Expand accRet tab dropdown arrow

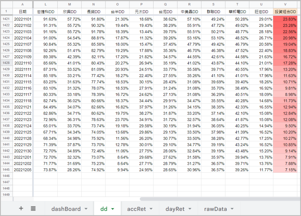(151, 209)
